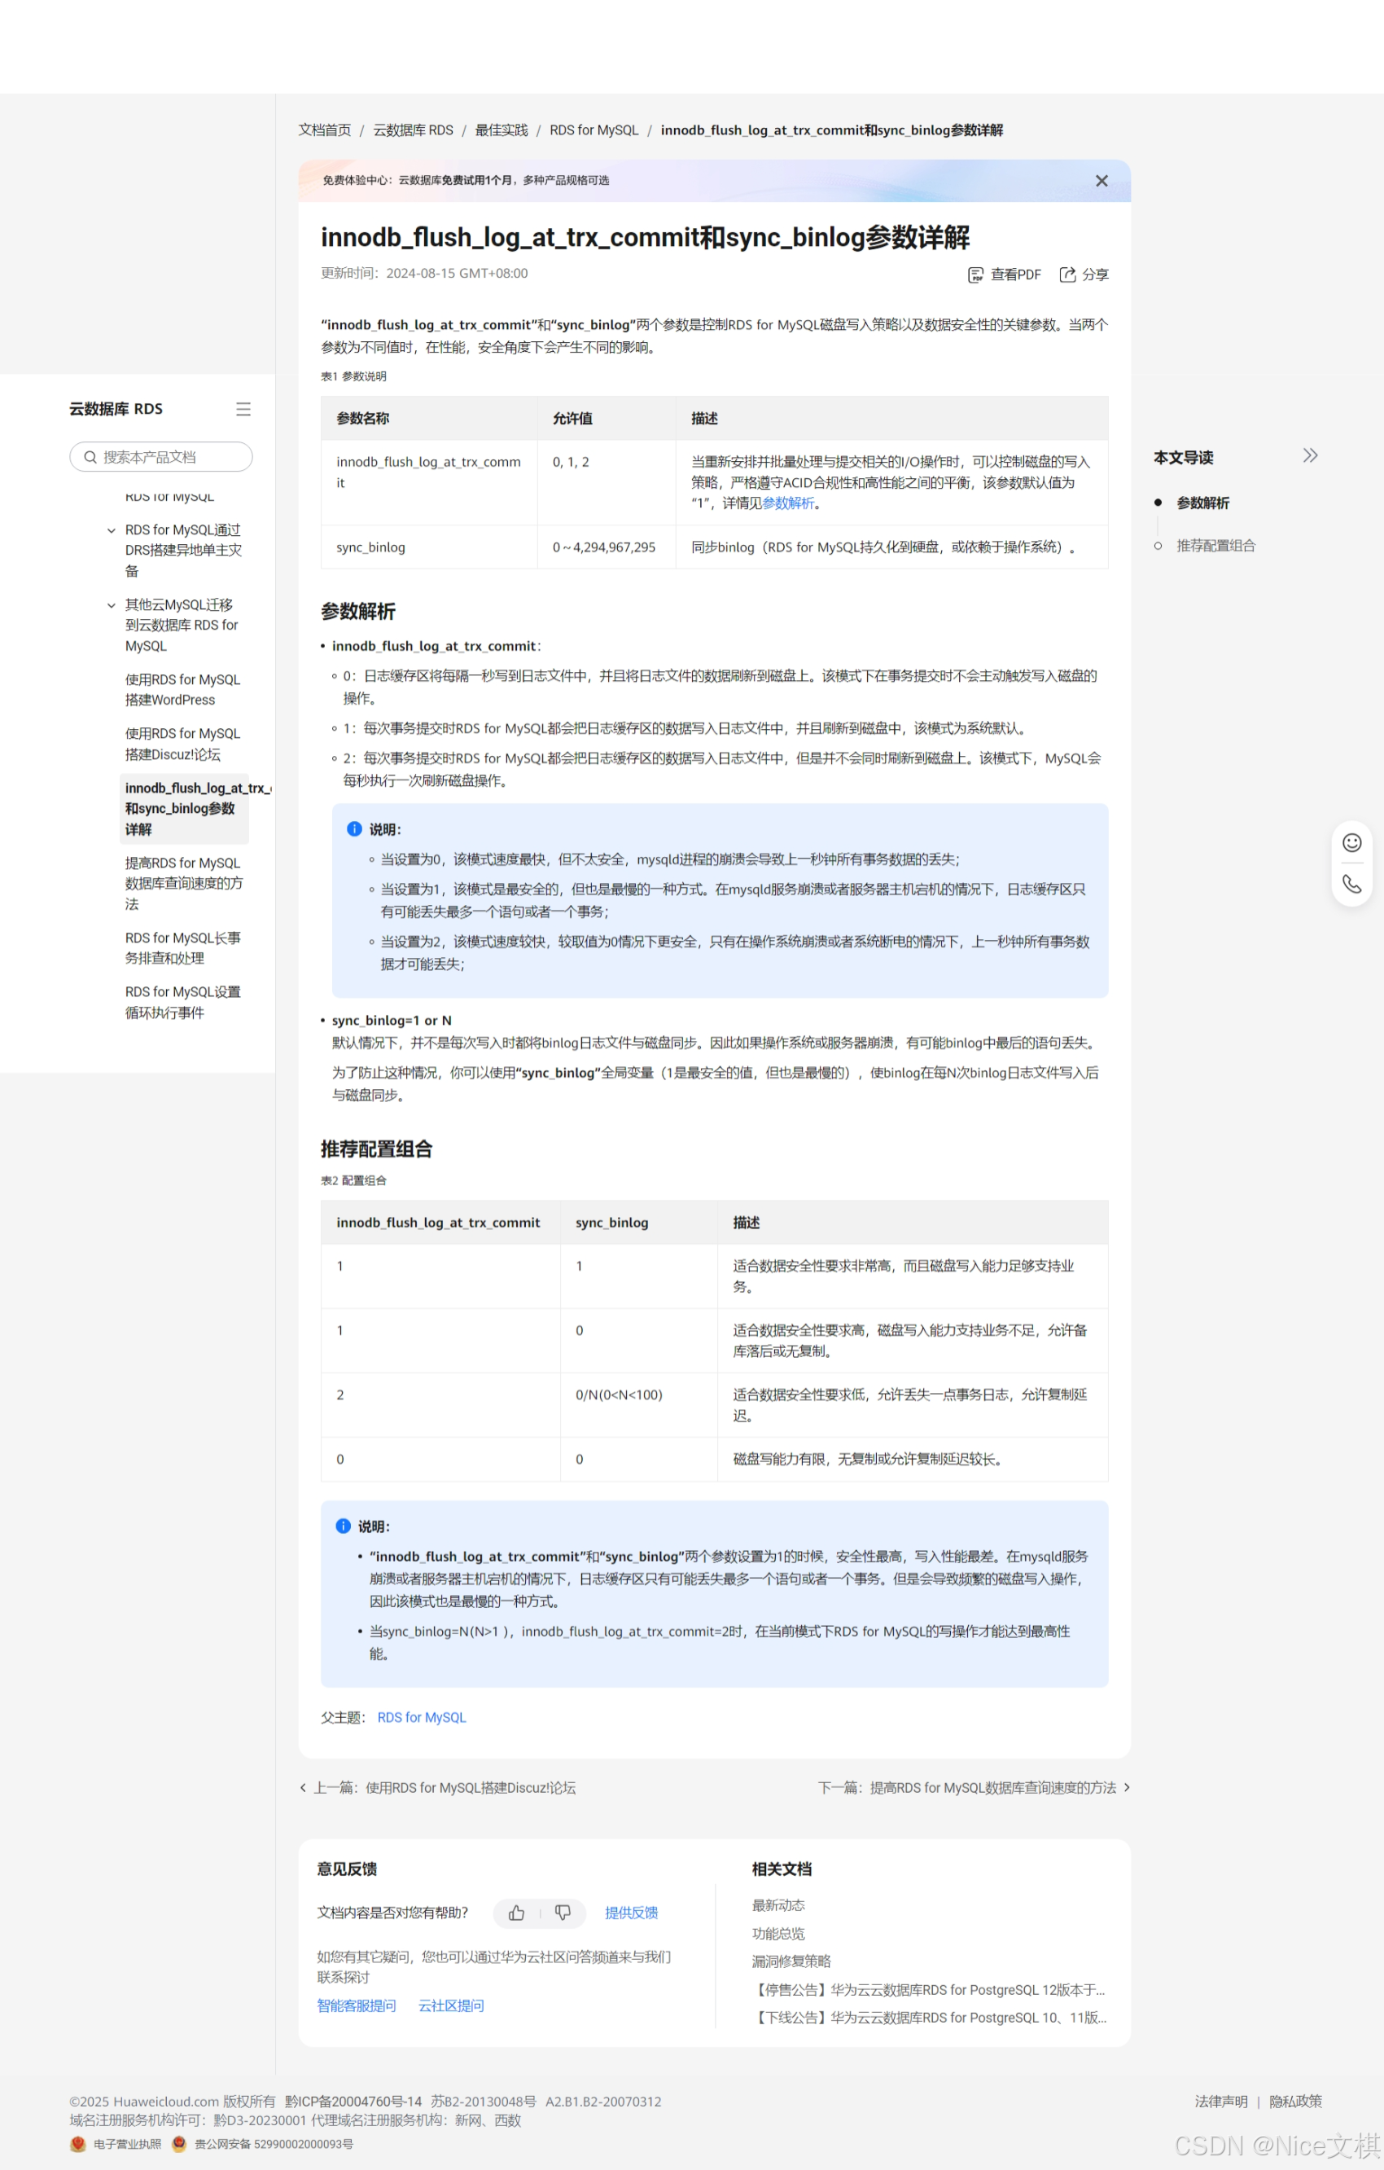Click the 推荐配置组合 section heading

(x=376, y=1150)
